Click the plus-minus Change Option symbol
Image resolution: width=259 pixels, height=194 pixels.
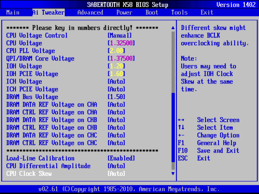pos(181,135)
